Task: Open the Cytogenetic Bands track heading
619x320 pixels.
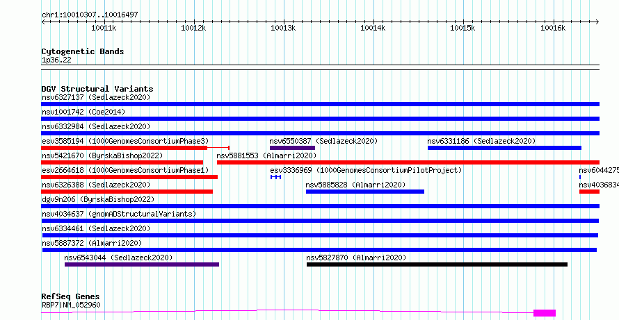Action: (x=83, y=51)
